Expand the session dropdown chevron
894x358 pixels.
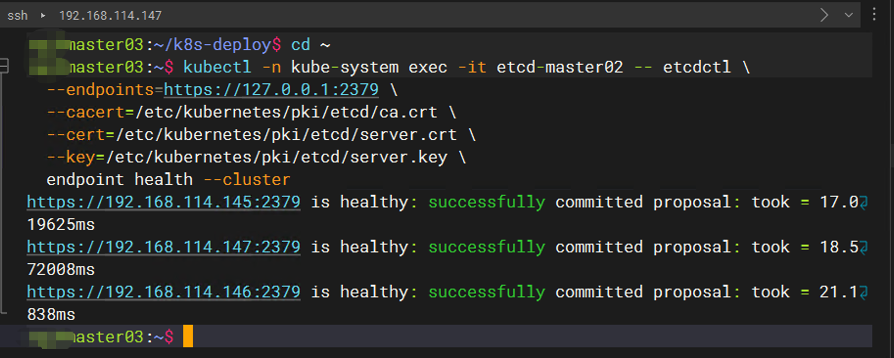click(x=849, y=15)
